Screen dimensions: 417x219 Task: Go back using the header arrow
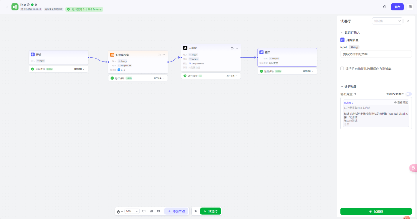tap(7, 7)
